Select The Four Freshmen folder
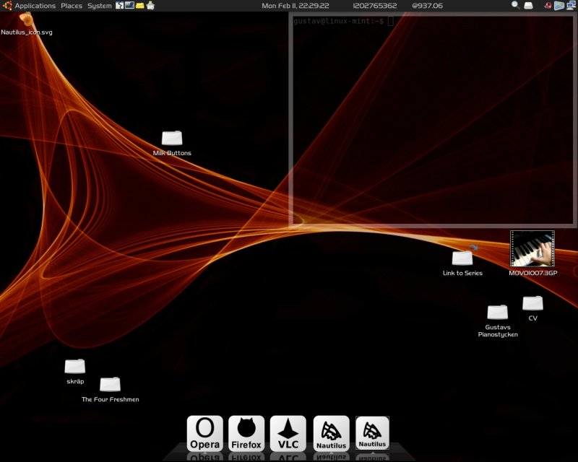This screenshot has height=462, width=578. coord(111,390)
